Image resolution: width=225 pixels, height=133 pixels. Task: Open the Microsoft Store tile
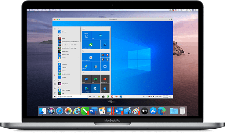pos(91,57)
